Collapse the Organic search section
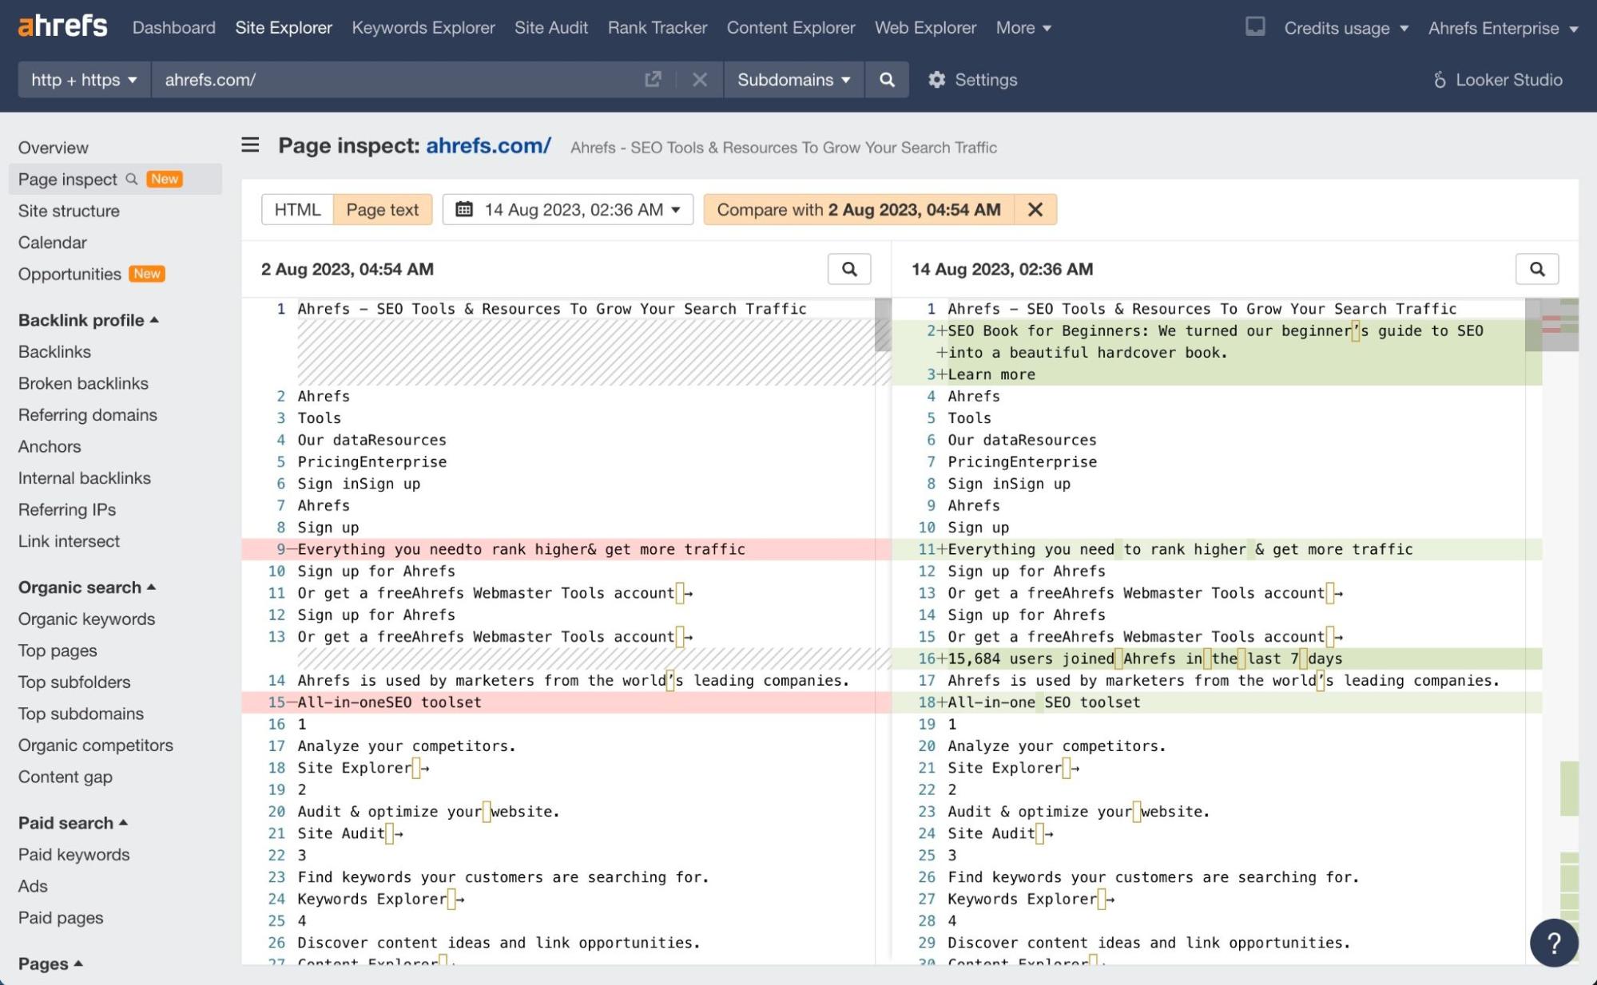This screenshot has width=1597, height=985. point(85,587)
